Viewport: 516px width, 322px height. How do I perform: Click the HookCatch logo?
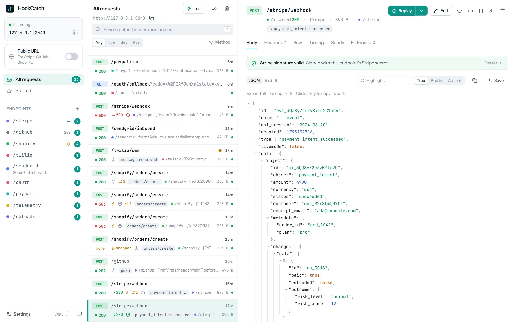pyautogui.click(x=10, y=9)
